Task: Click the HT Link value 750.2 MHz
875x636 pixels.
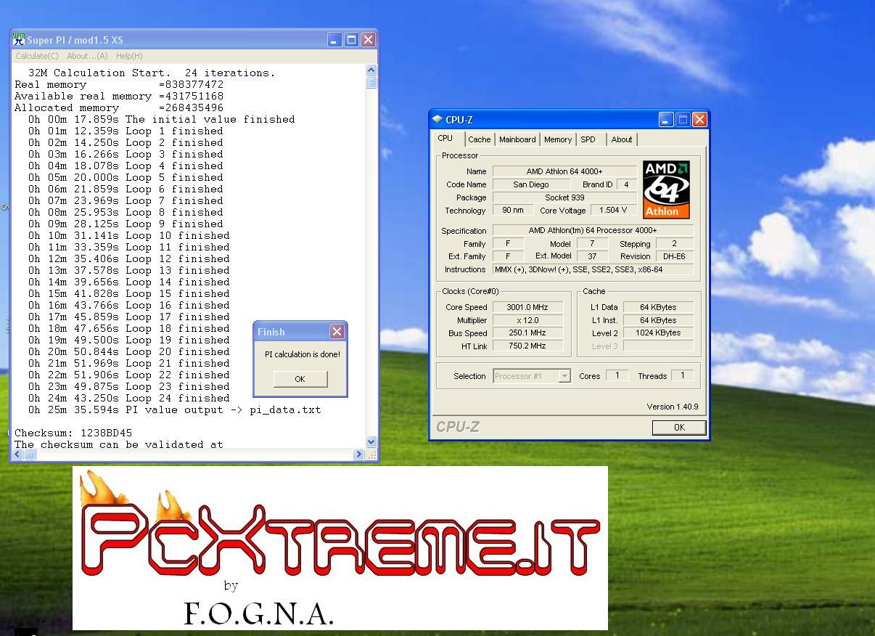Action: pos(527,346)
